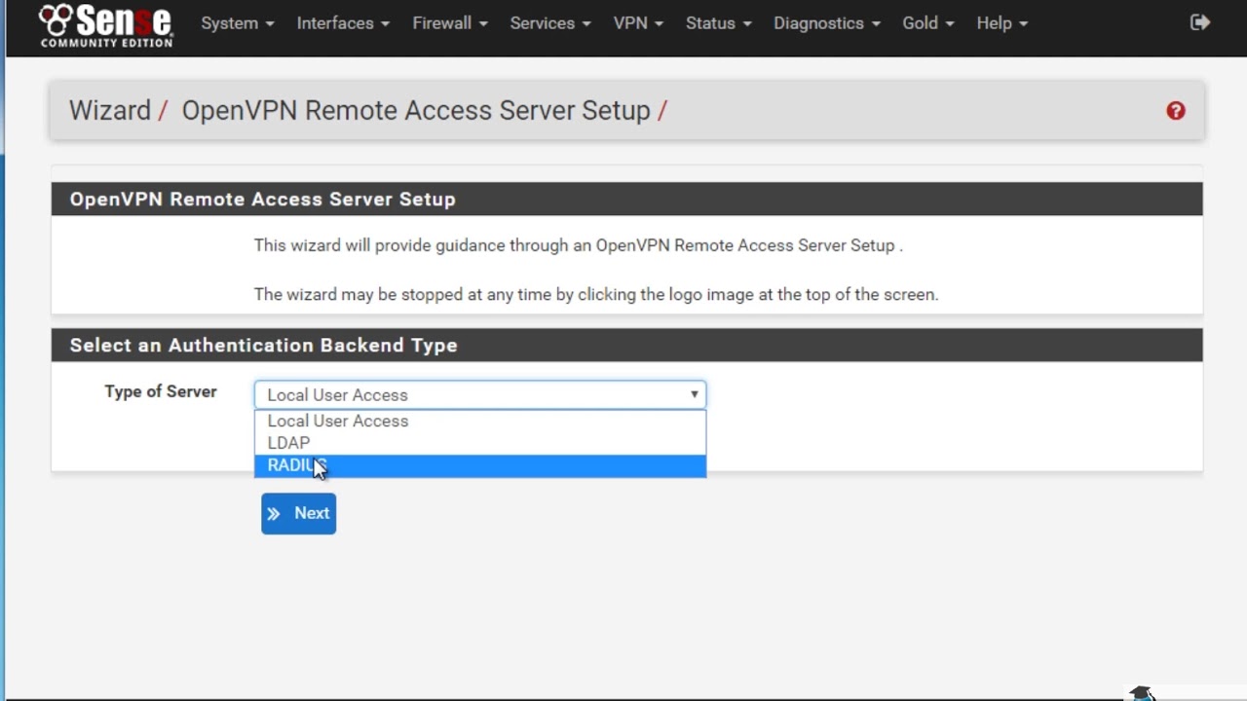1247x701 pixels.
Task: Open the System menu
Action: tap(237, 23)
